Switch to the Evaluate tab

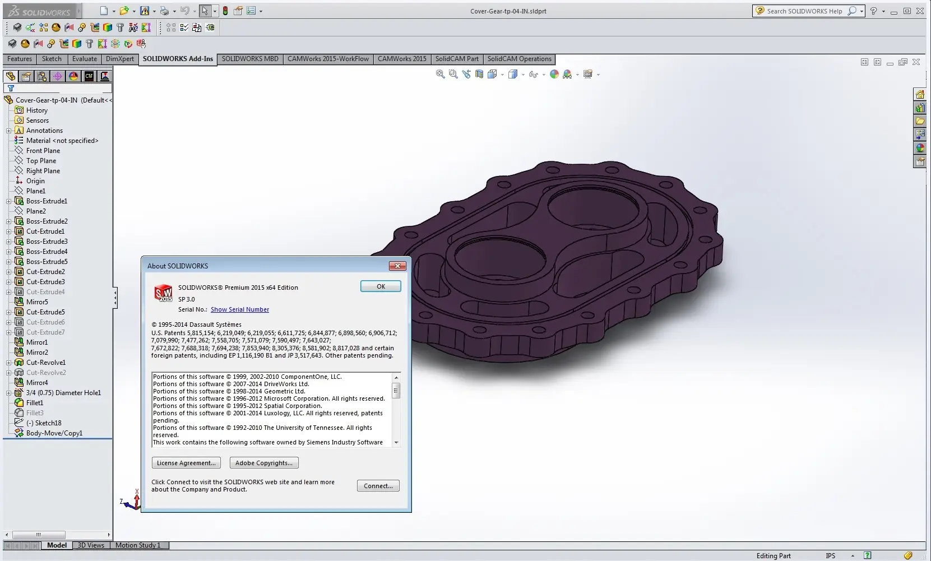(x=85, y=59)
